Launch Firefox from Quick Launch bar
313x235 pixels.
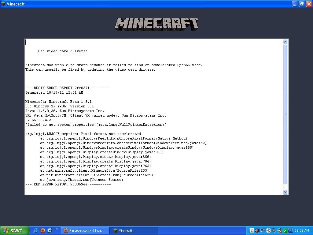(x=43, y=230)
